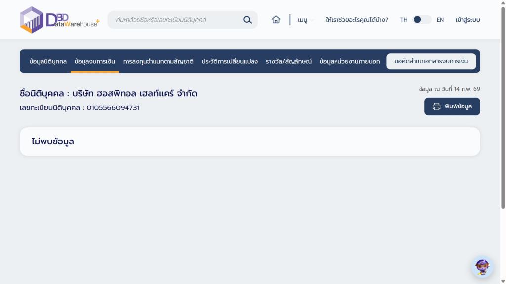Viewport: 506px width, 284px height.
Task: Go to the home page icon
Action: point(276,20)
